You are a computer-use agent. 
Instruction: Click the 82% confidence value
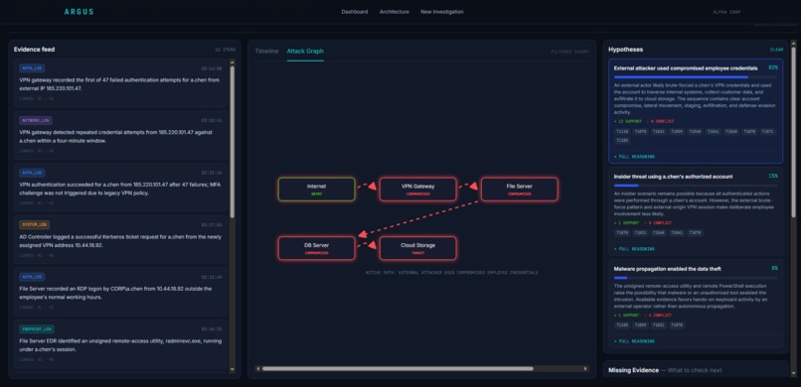(x=773, y=67)
